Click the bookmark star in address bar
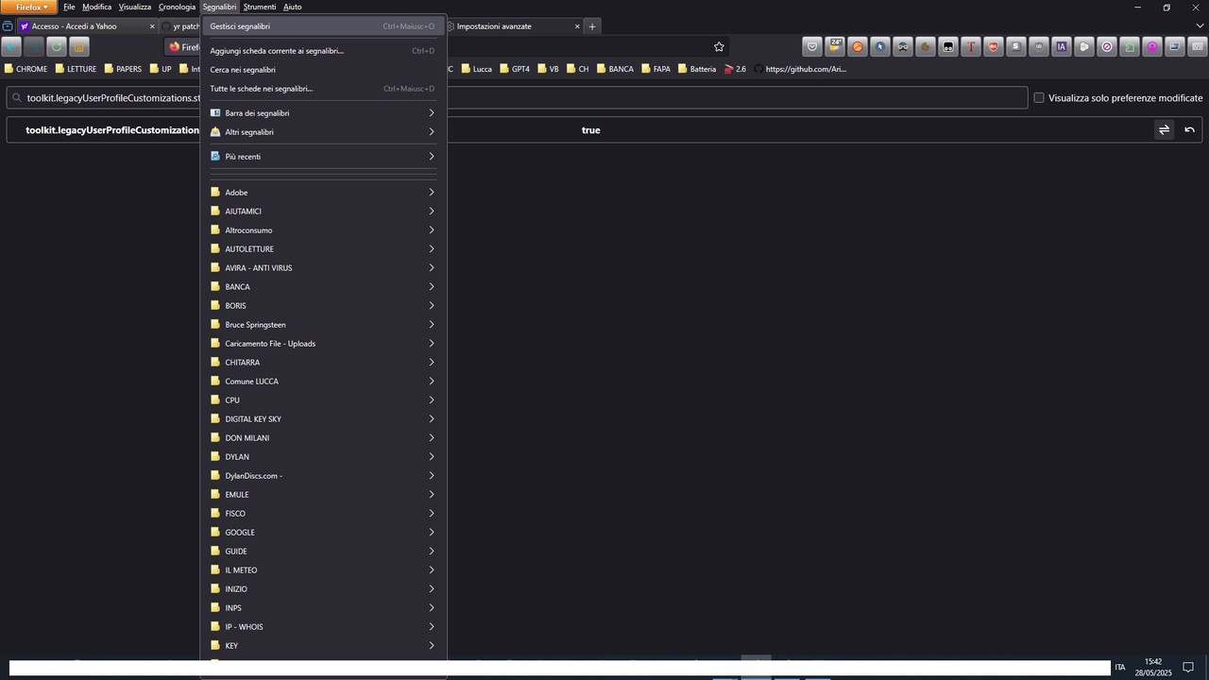Viewport: 1209px width, 680px height. 719,46
